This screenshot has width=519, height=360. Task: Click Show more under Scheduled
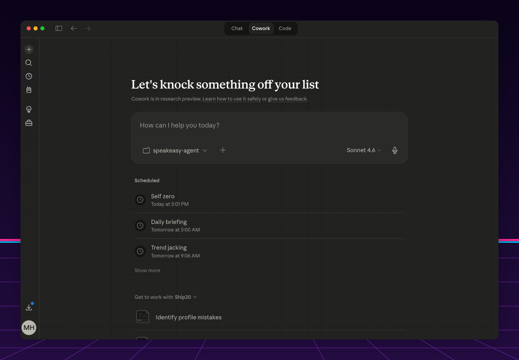147,270
